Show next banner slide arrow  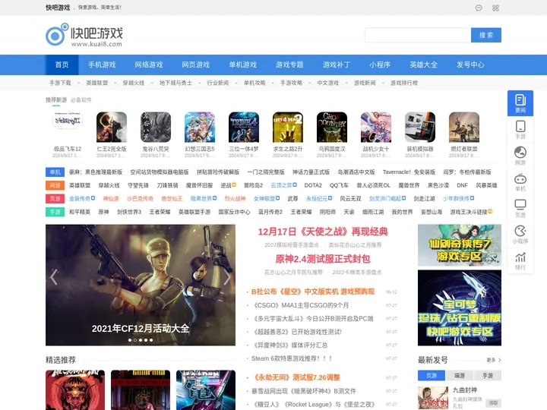227,277
